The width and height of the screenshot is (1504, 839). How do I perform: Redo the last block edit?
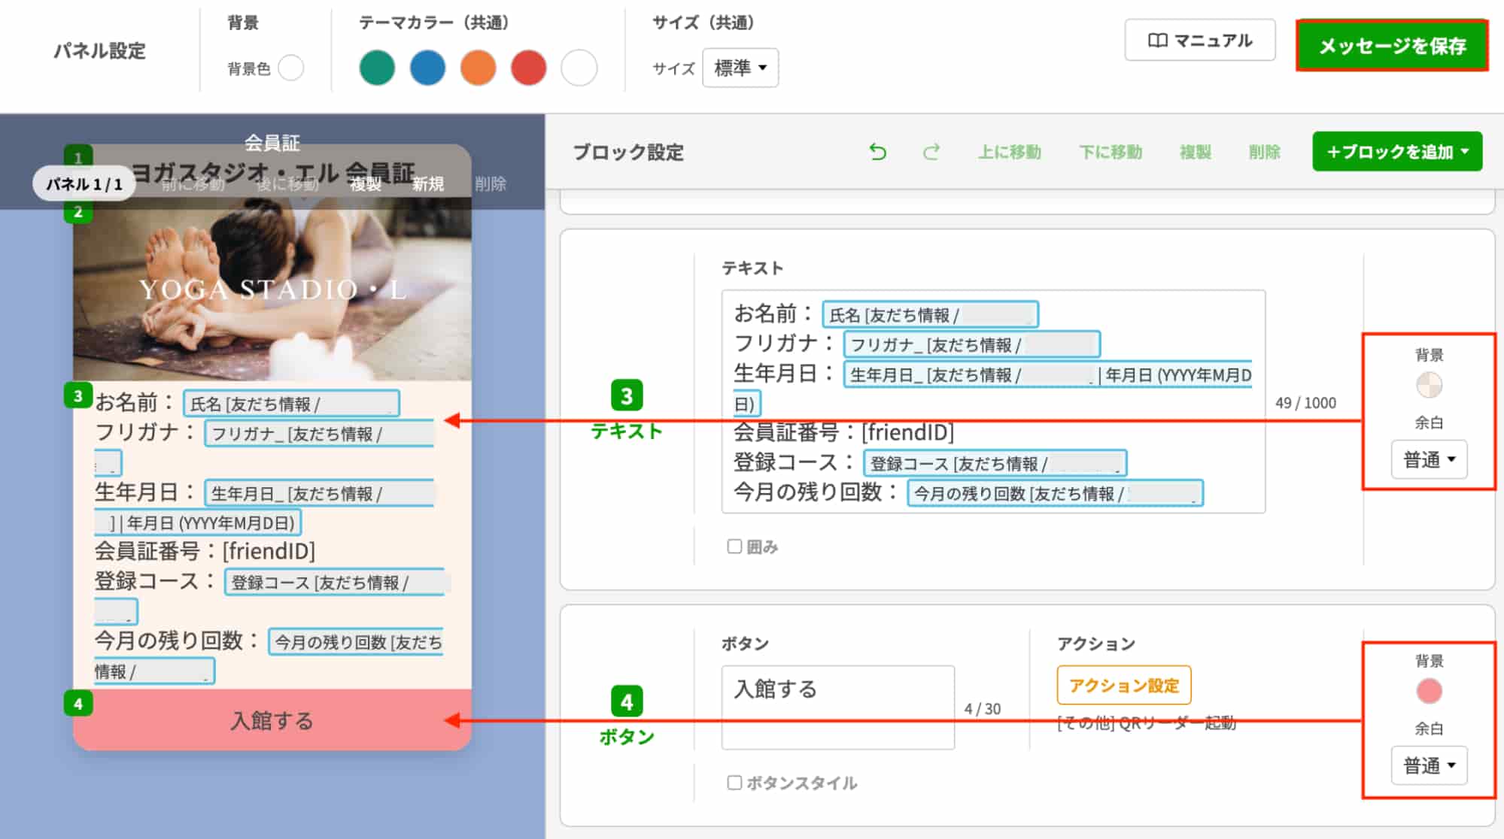click(x=931, y=152)
